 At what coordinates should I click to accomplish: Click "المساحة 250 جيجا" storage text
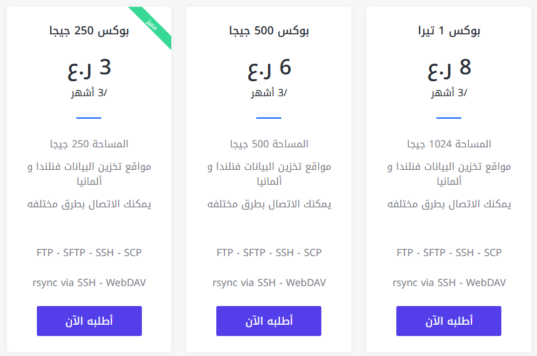coord(89,144)
